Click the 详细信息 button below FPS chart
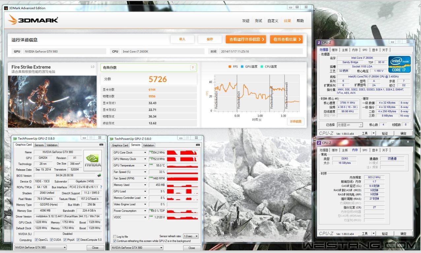421x253 pixels. point(295,122)
